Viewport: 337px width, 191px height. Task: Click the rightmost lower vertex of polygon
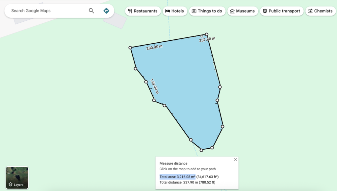tap(222, 126)
